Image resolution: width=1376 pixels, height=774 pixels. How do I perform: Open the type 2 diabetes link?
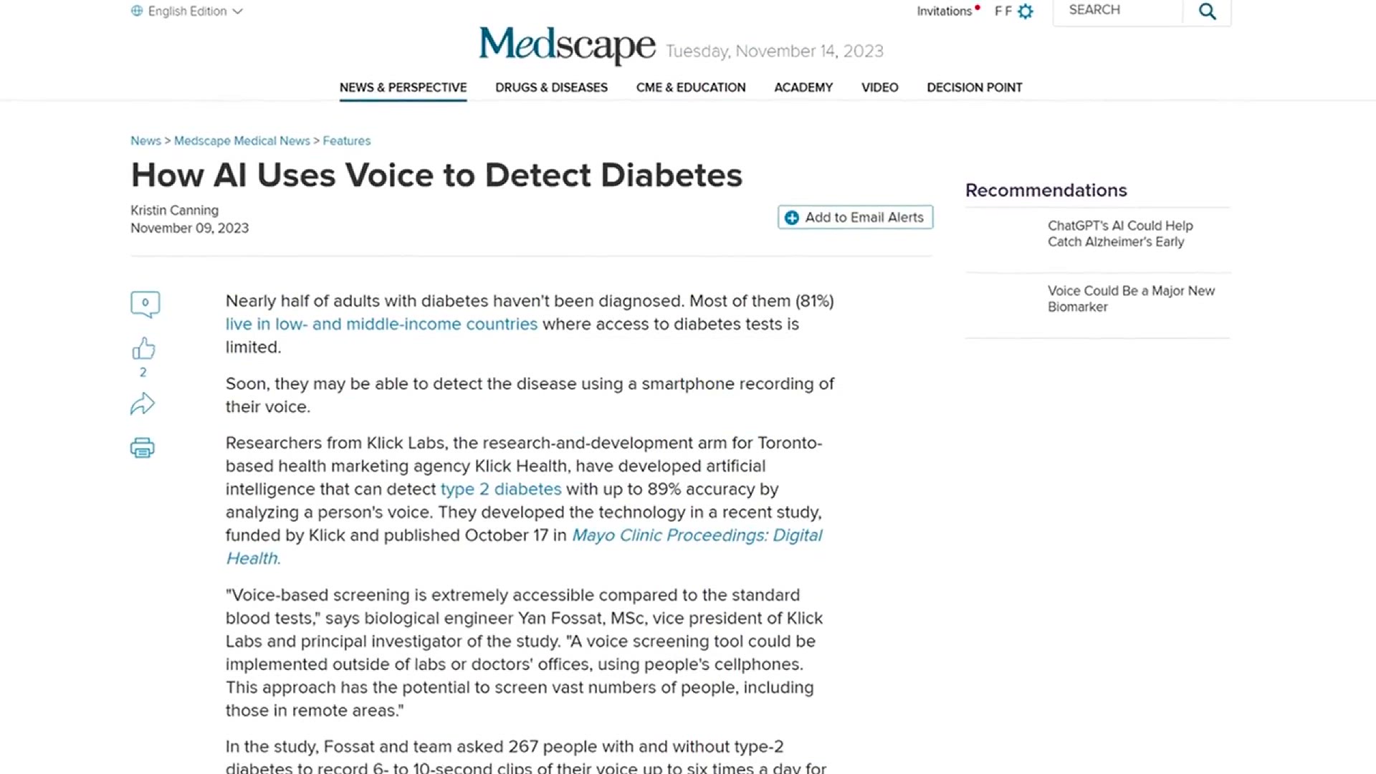(501, 489)
